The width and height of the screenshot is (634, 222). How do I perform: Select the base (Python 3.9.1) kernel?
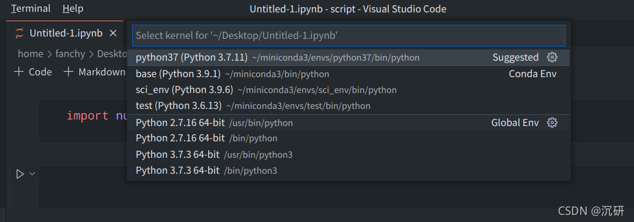click(349, 74)
